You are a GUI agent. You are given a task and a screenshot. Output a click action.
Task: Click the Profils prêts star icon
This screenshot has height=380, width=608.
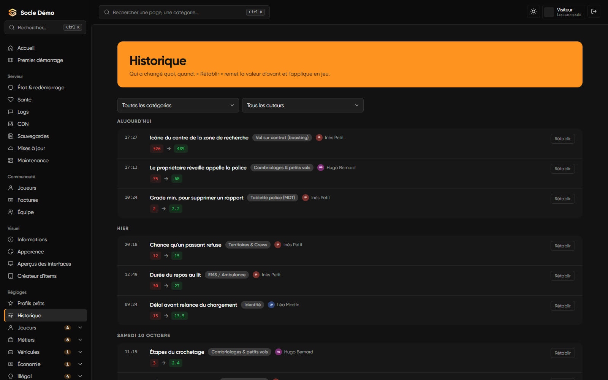coord(11,303)
